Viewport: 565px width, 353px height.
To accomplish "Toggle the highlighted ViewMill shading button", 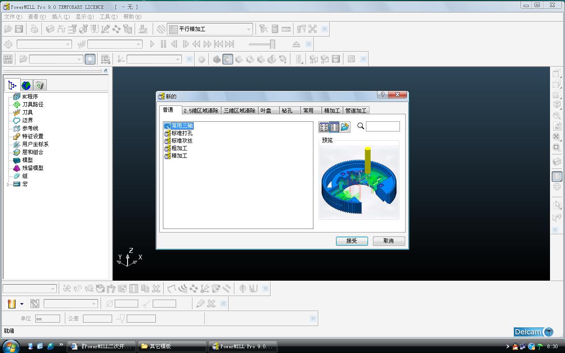I will click(228, 59).
